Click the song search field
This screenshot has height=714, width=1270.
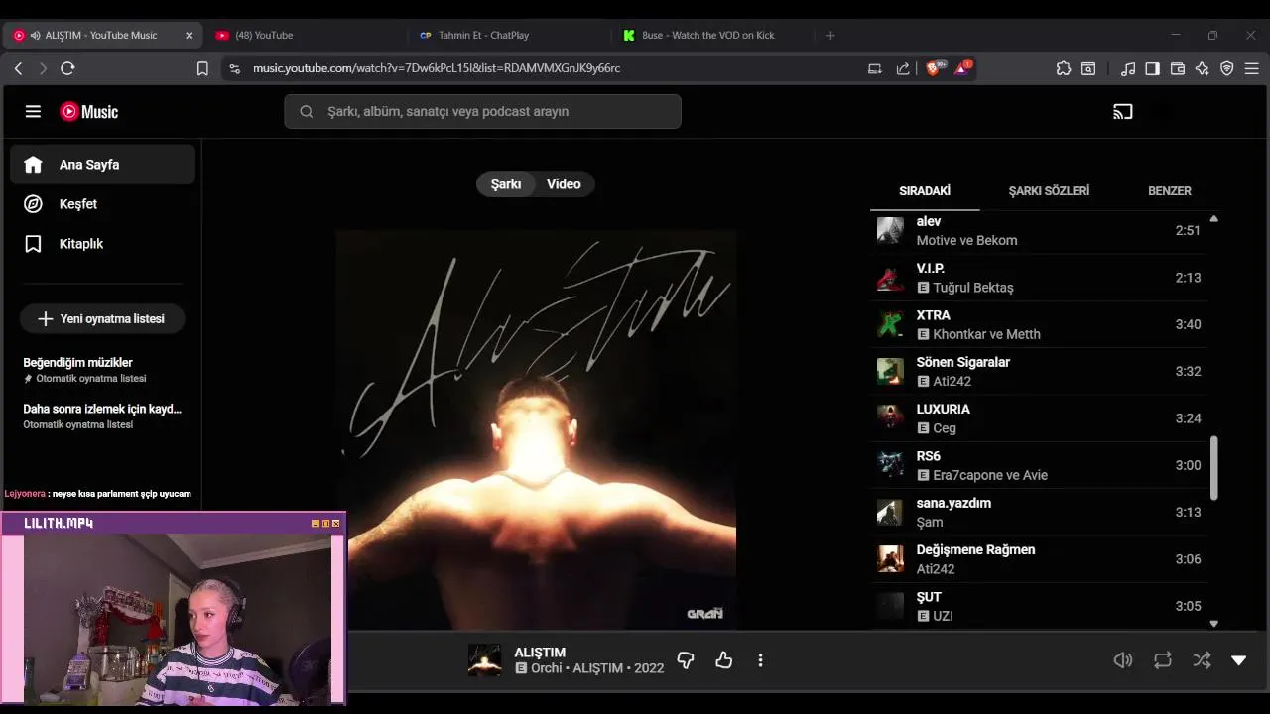(x=483, y=112)
